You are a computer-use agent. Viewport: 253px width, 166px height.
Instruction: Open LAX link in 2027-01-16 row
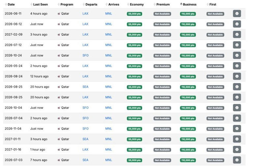85,150
